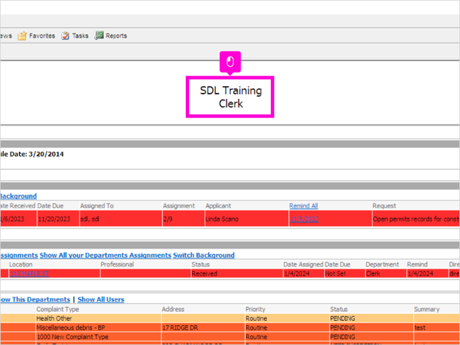Click the Clerk department cell
The width and height of the screenshot is (460, 345).
click(386, 273)
